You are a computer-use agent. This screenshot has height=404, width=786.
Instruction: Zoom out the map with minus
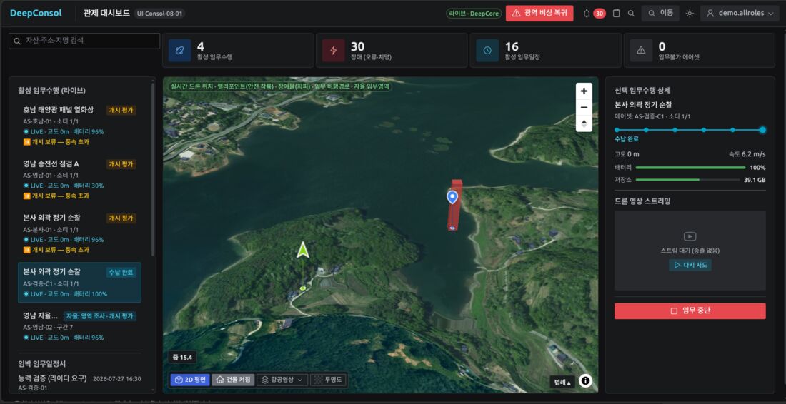(x=584, y=107)
